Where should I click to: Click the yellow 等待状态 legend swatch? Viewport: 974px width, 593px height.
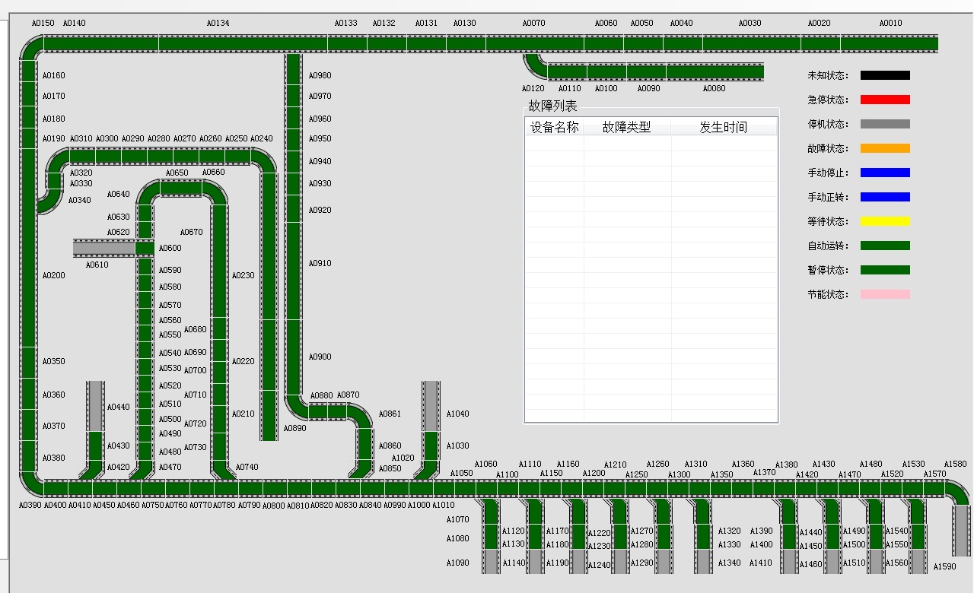(885, 221)
